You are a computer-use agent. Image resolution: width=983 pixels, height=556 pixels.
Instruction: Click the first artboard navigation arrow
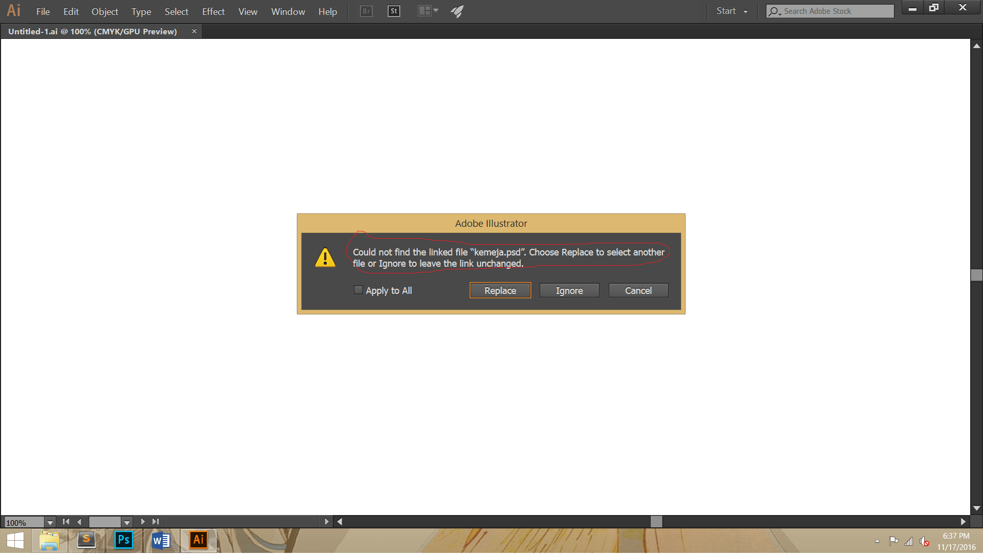click(x=66, y=522)
